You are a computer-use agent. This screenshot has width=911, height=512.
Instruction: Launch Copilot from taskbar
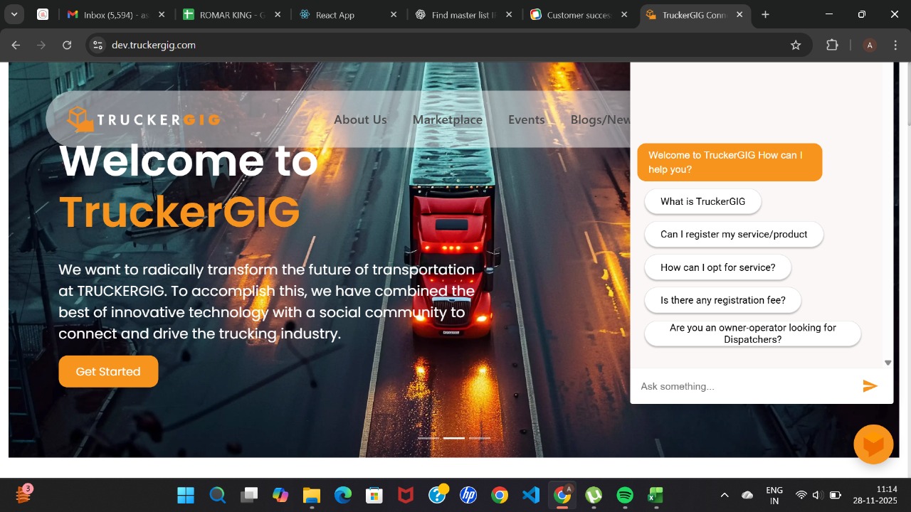280,495
